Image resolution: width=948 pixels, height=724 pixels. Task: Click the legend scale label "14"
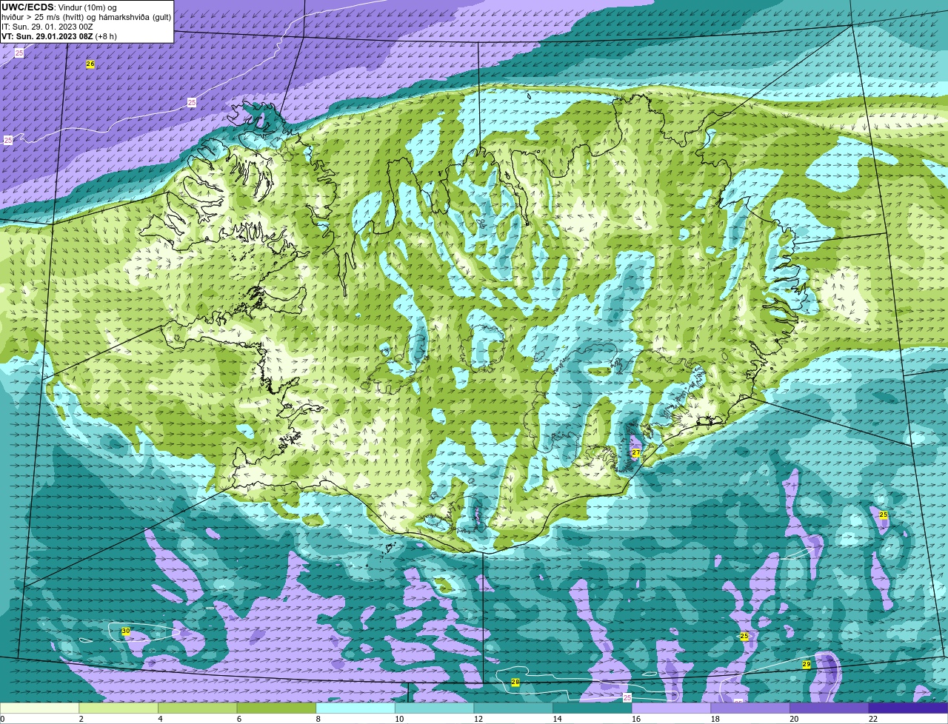point(557,719)
